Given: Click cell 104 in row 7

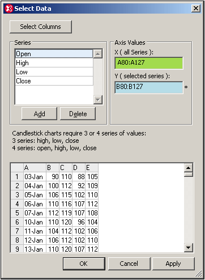Looking at the screenshot, I should pyautogui.click(x=53, y=231).
